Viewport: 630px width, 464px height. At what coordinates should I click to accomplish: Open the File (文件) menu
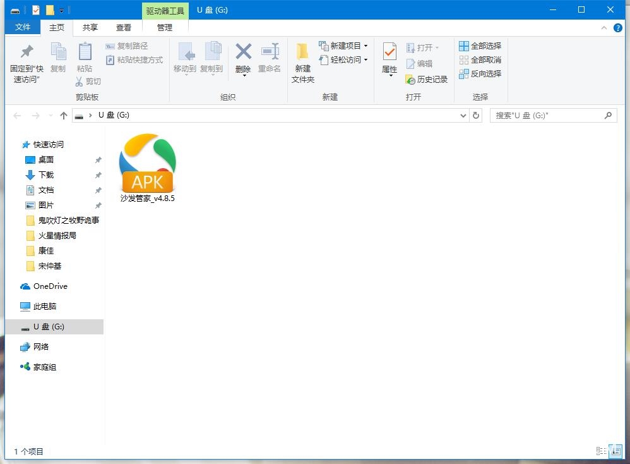pos(23,27)
